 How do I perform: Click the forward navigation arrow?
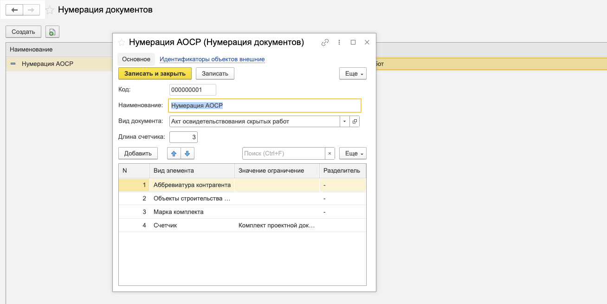pyautogui.click(x=31, y=10)
